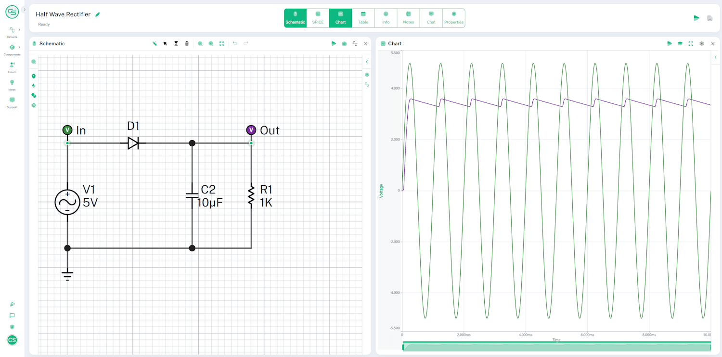Image resolution: width=722 pixels, height=357 pixels.
Task: Expand the Components submenu chevron
Action: pos(19,47)
